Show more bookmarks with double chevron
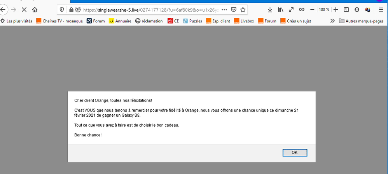388x174 pixels. click(x=332, y=21)
